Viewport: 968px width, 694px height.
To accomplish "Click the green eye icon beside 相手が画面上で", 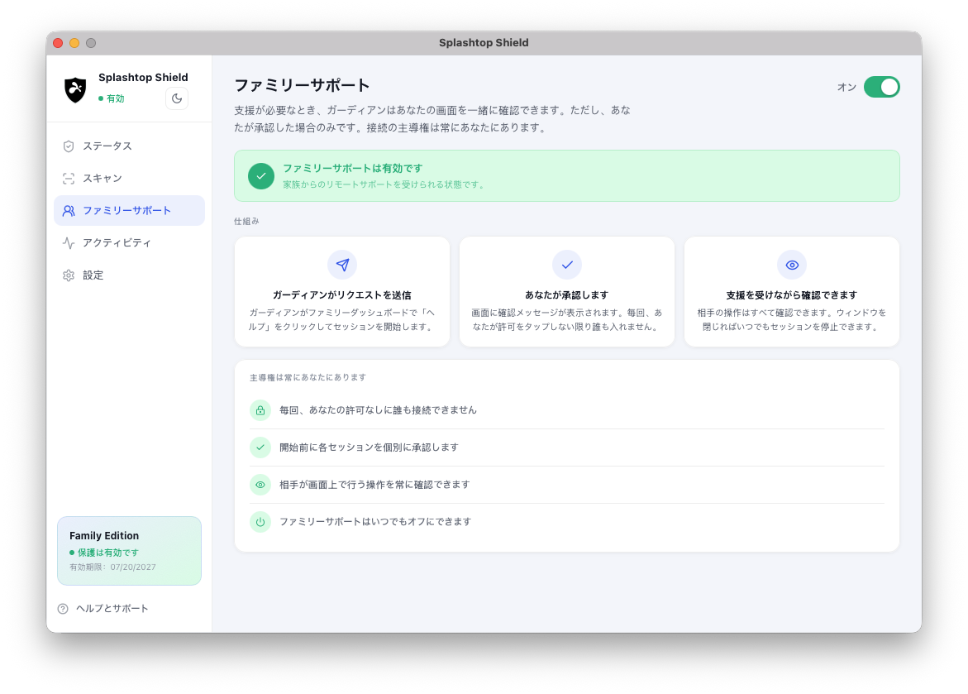I will pos(260,485).
